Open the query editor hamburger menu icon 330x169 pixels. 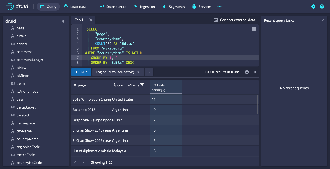[x=254, y=29]
